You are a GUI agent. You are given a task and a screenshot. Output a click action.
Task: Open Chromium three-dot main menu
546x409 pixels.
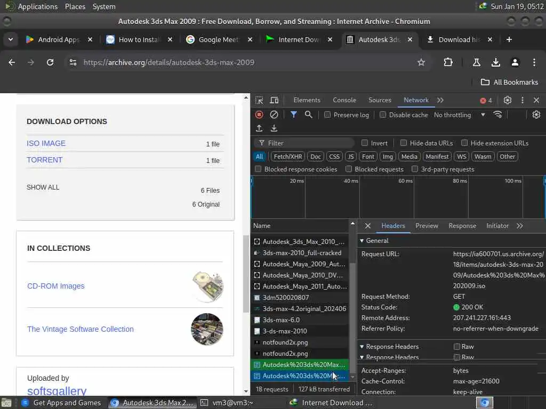pyautogui.click(x=534, y=62)
